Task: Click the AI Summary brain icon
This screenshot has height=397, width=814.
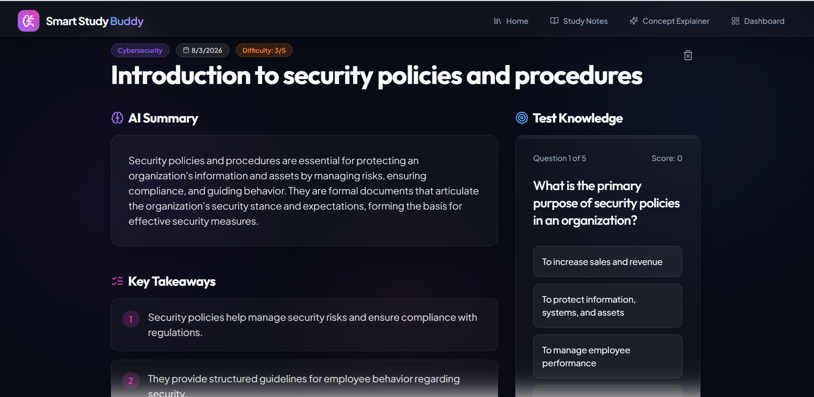Action: [117, 118]
